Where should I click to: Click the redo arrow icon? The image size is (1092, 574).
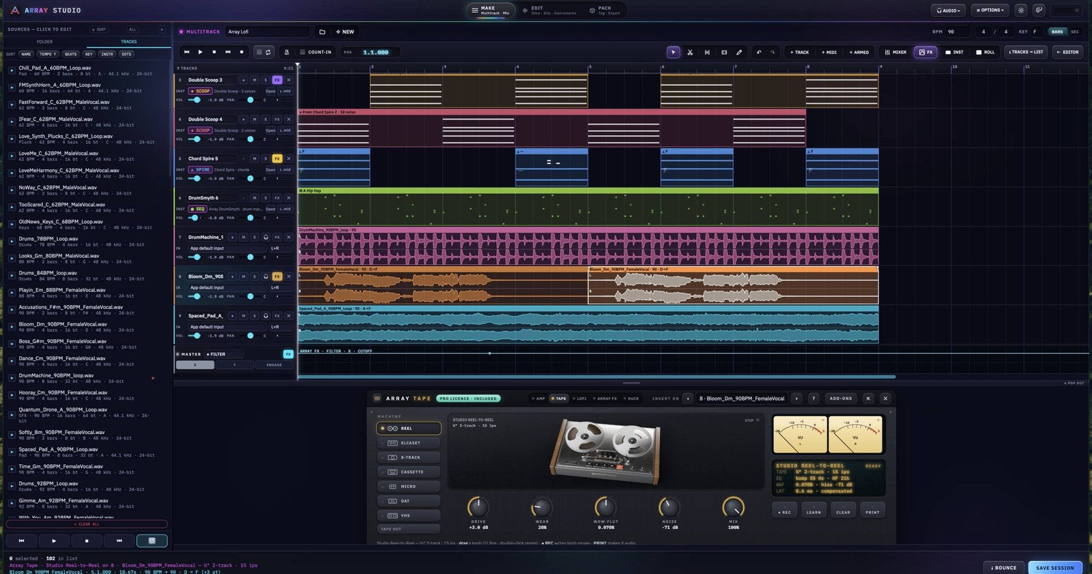click(773, 52)
